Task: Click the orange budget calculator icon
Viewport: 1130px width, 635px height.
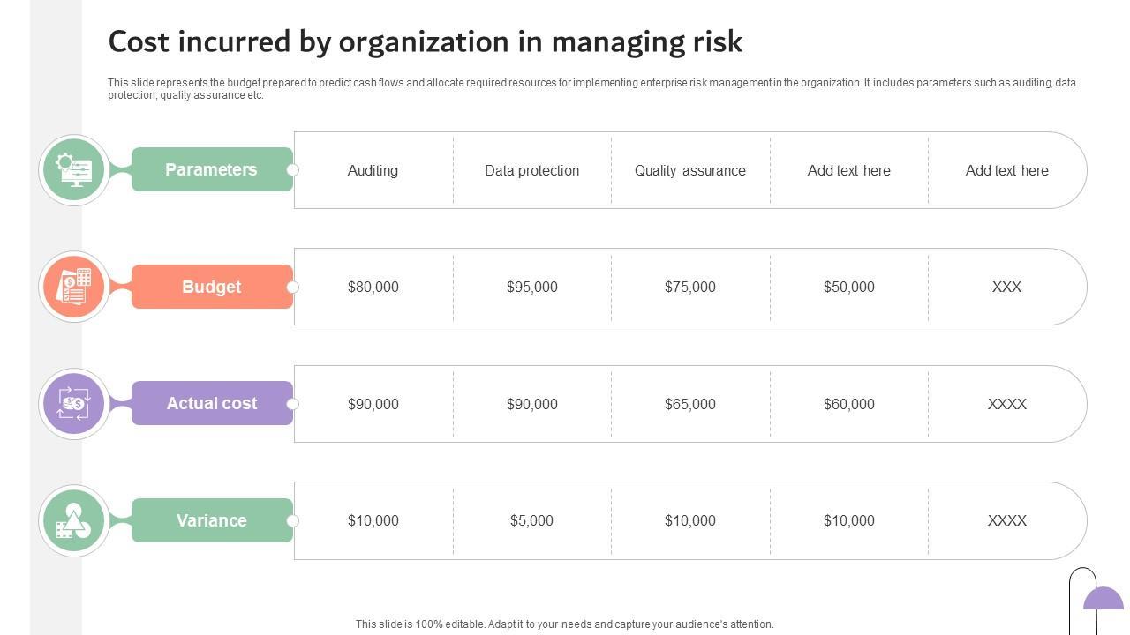Action: click(x=74, y=287)
